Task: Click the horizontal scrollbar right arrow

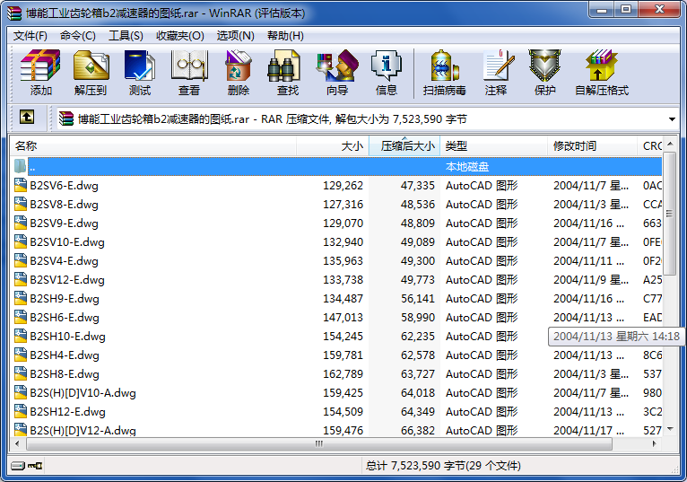Action: (x=655, y=443)
